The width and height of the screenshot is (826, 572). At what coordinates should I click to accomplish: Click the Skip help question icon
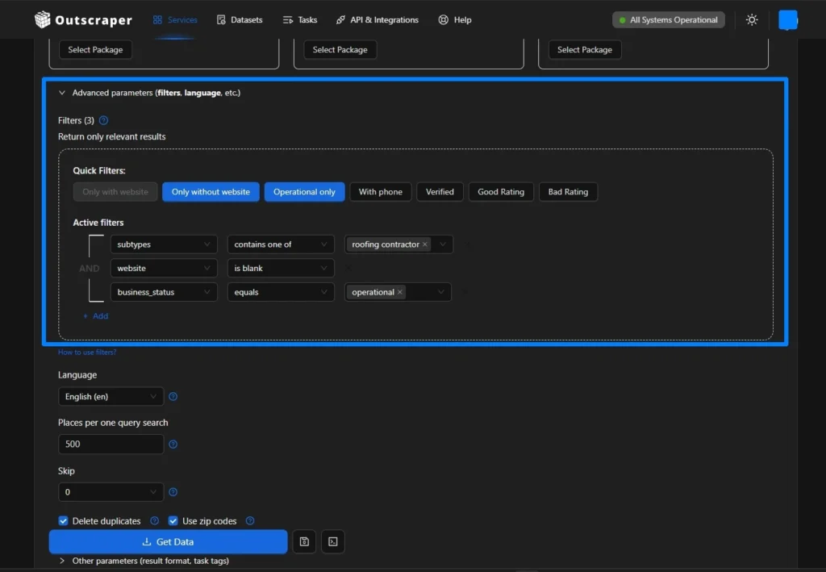click(173, 492)
